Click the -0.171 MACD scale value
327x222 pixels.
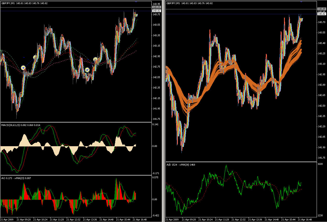point(155,173)
